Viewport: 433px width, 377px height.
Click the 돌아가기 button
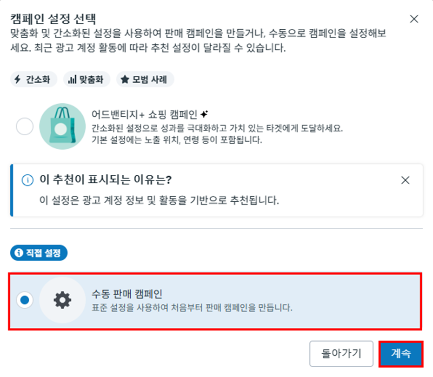point(341,354)
